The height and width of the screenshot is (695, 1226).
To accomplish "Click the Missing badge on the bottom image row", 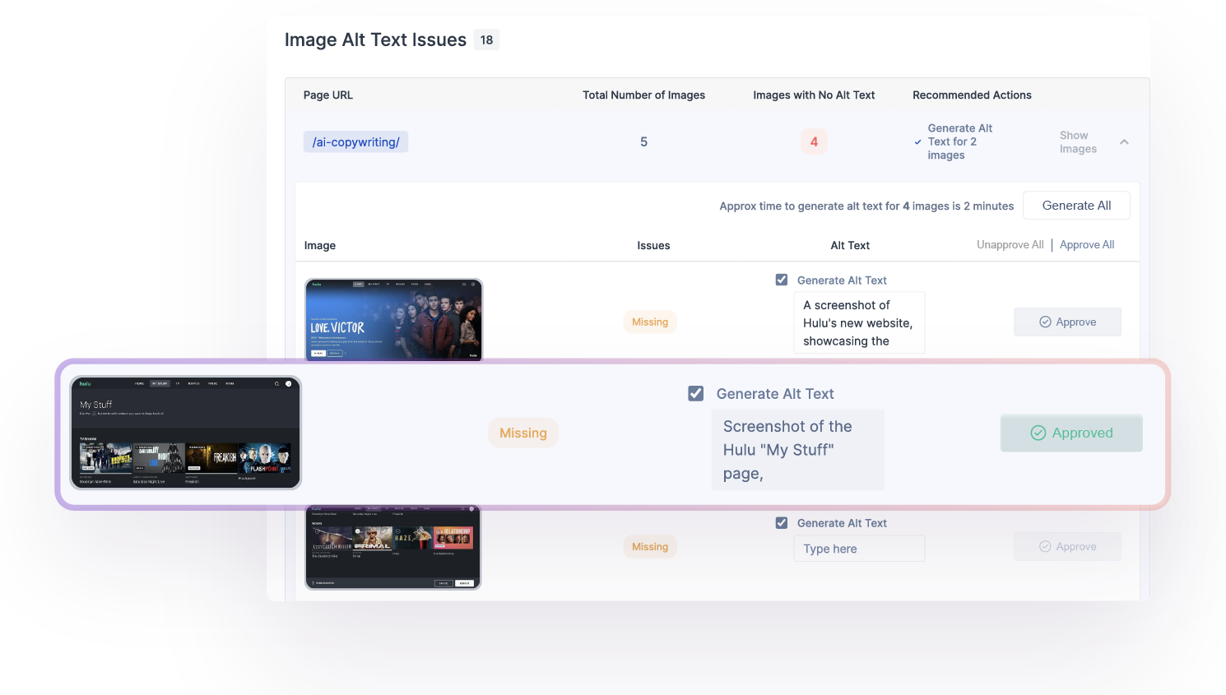I will point(650,546).
